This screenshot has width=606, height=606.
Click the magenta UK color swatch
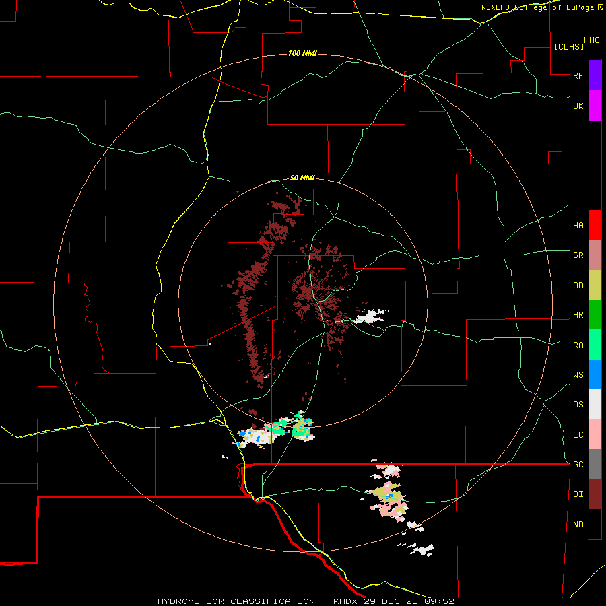pyautogui.click(x=595, y=105)
